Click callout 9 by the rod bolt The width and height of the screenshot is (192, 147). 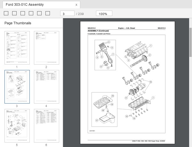(x=108, y=68)
